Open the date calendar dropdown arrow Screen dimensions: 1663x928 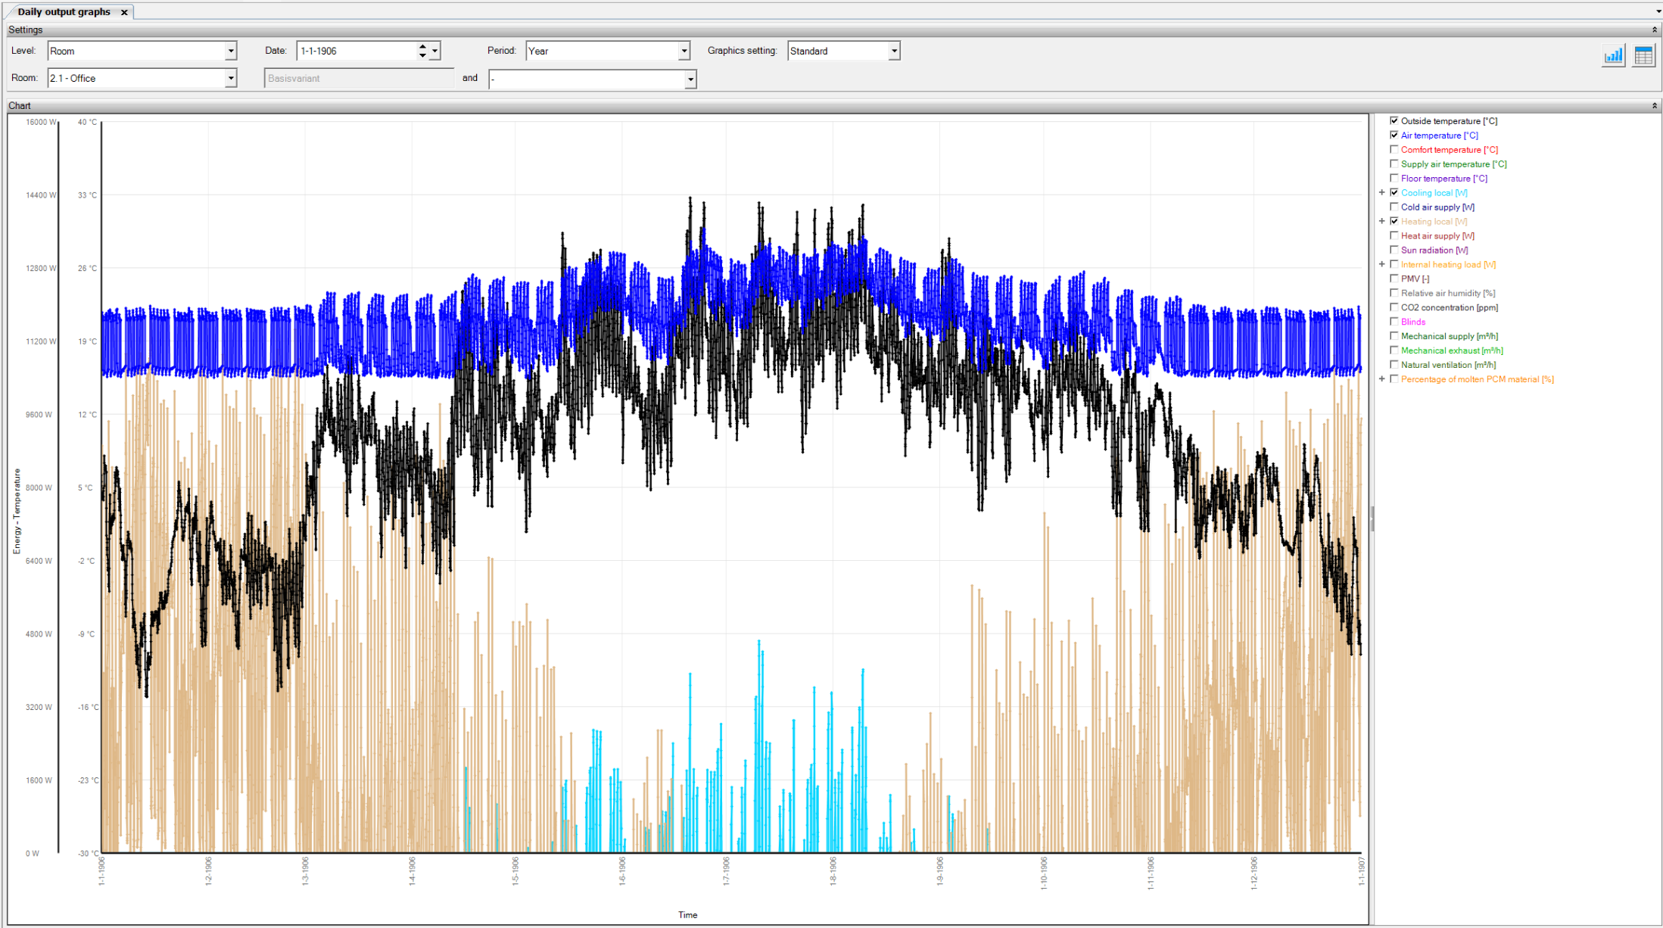coord(434,51)
